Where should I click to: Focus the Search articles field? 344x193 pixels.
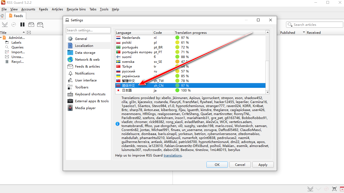[314, 24]
